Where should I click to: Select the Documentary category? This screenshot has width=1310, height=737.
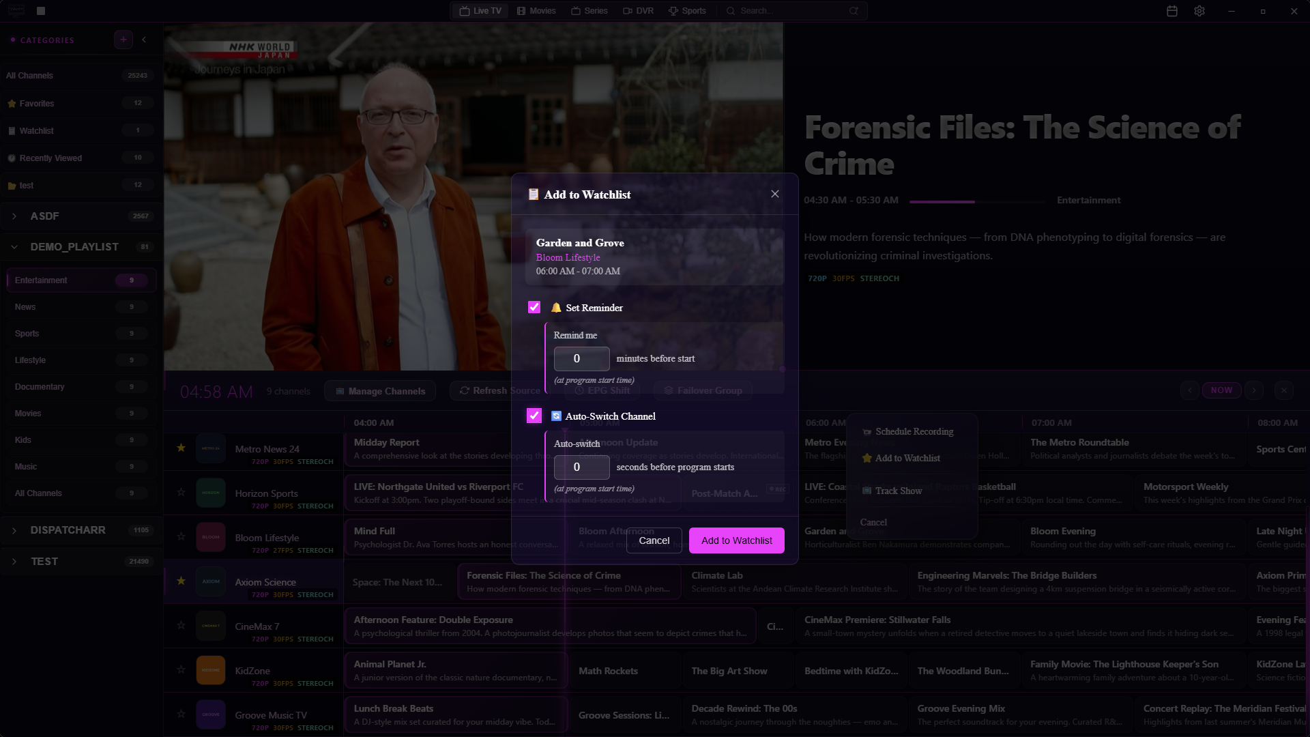pos(81,387)
